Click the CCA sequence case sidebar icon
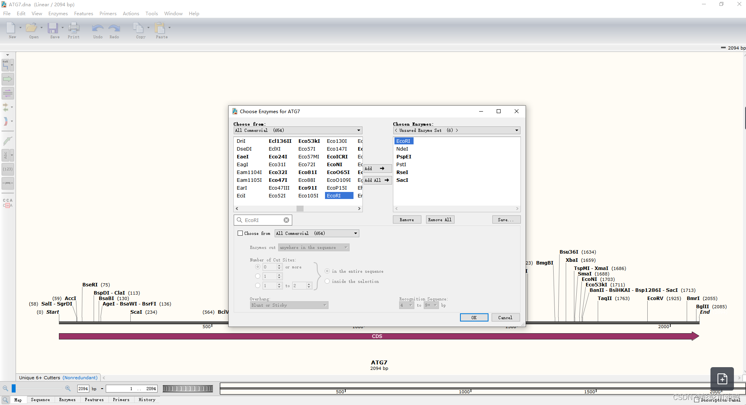 click(8, 203)
